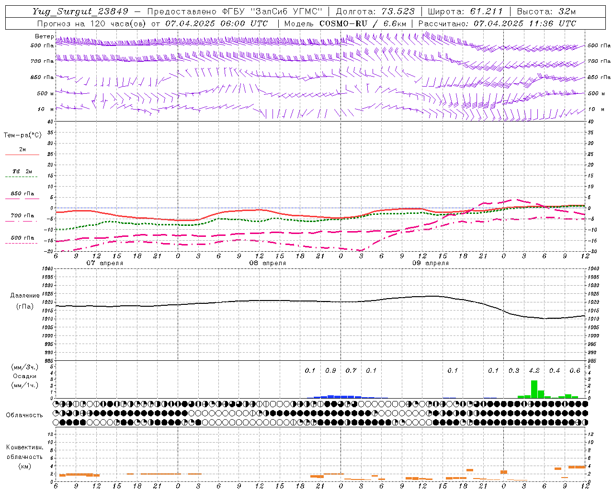Select the provider text ФГБУ "ЗапСиб УГМС"
613x490 pixels.
tap(272, 11)
